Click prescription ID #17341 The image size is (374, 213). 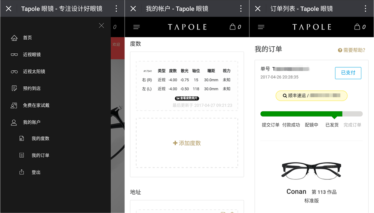click(148, 71)
